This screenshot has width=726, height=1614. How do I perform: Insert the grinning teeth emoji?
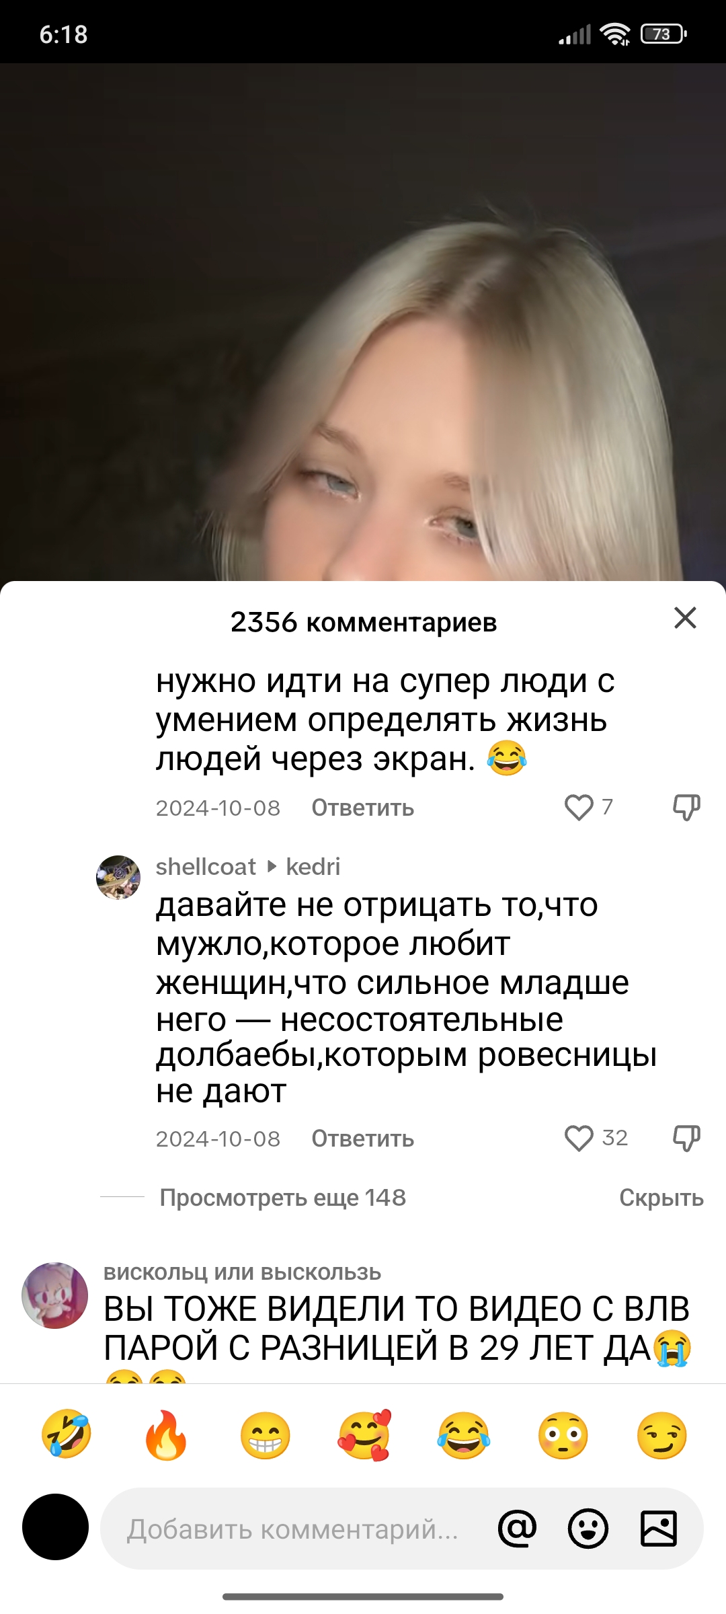click(266, 1435)
